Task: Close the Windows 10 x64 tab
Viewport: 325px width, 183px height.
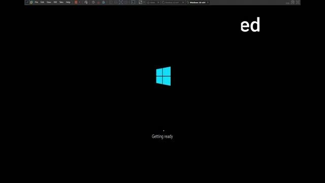Action: point(208,3)
